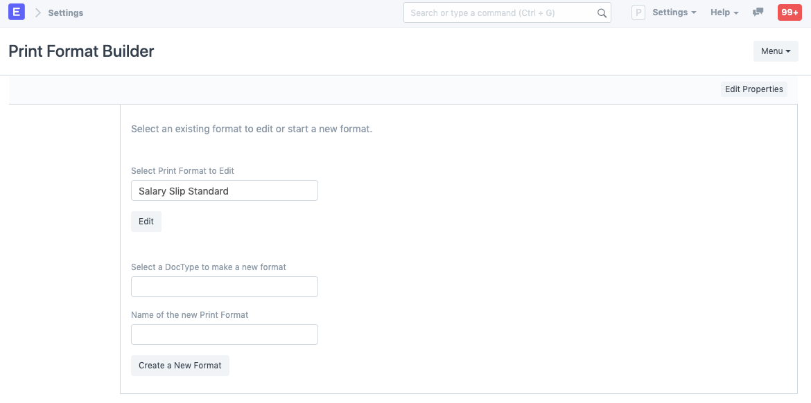Click the Edit Properties button
The height and width of the screenshot is (403, 811).
(x=753, y=89)
